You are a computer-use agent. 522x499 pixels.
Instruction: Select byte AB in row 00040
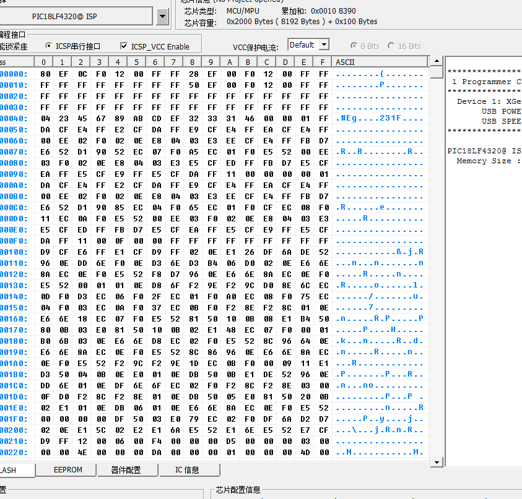(x=137, y=118)
